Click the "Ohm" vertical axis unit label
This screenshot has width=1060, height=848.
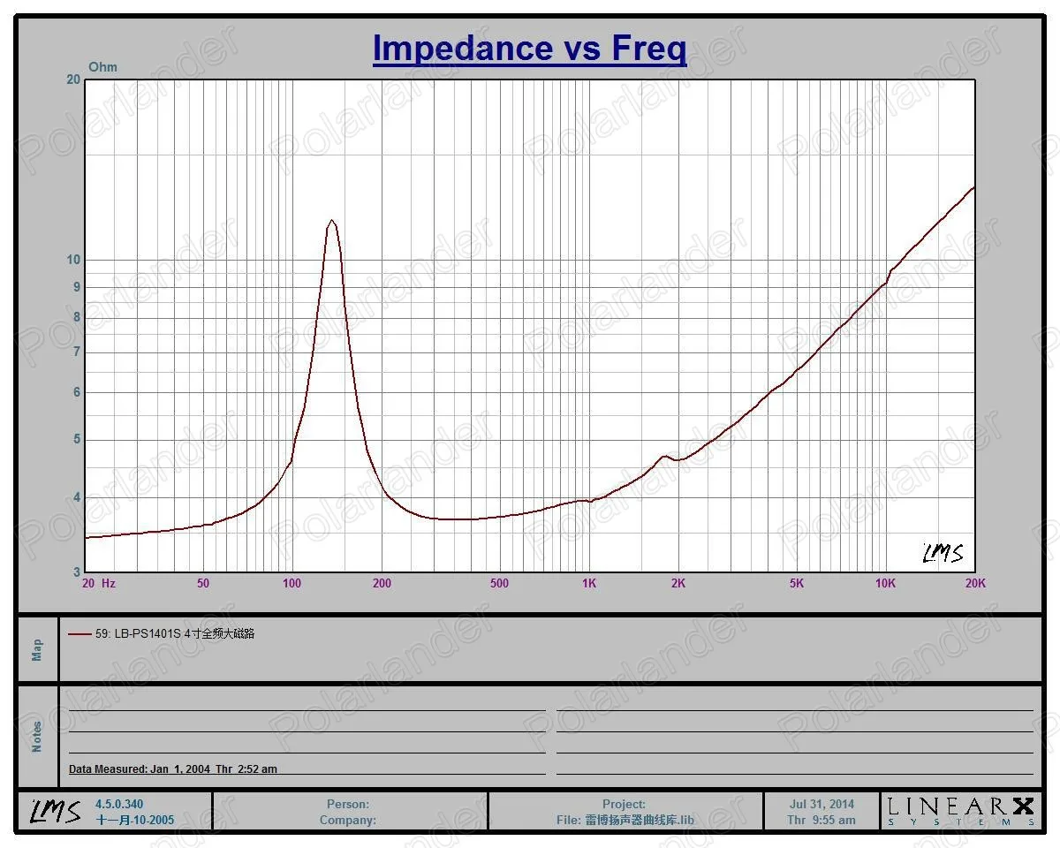pyautogui.click(x=102, y=67)
